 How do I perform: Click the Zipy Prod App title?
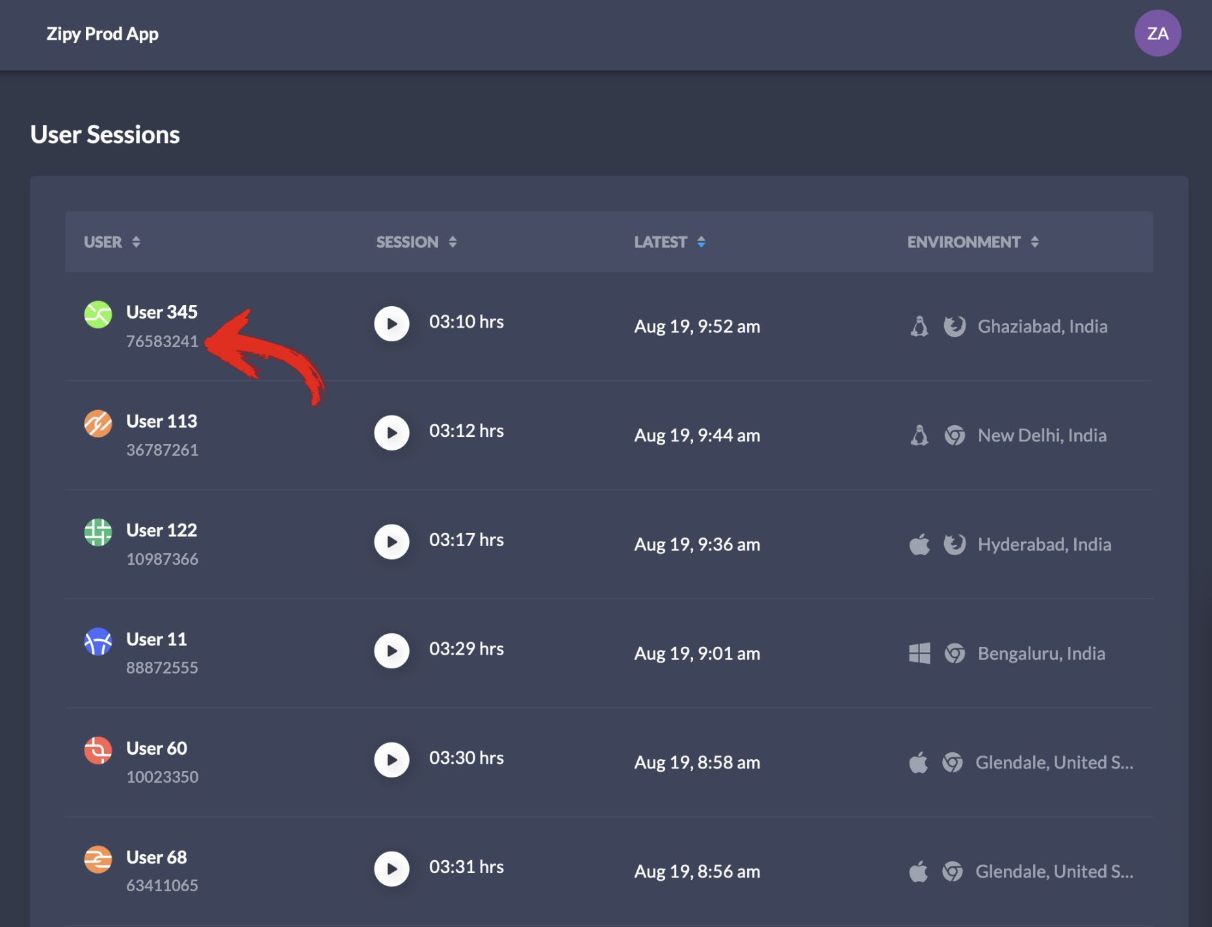(x=102, y=34)
